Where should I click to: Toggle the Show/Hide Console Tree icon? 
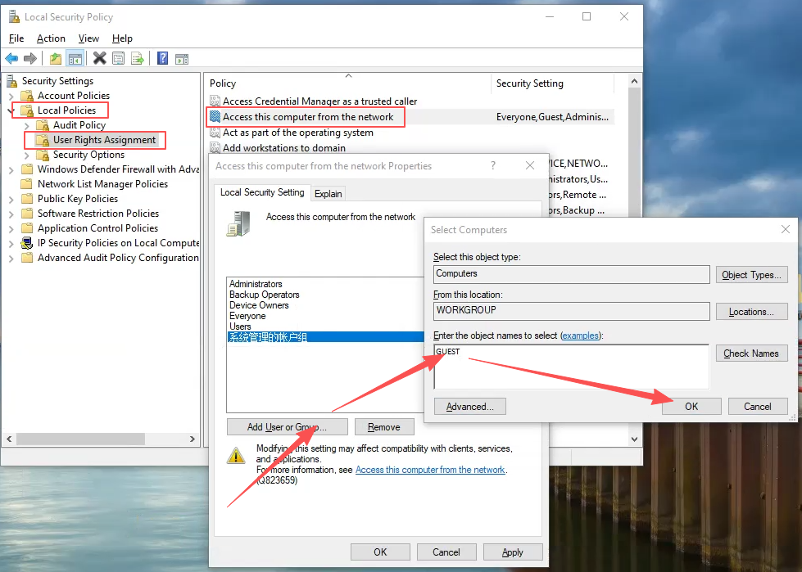pos(75,59)
